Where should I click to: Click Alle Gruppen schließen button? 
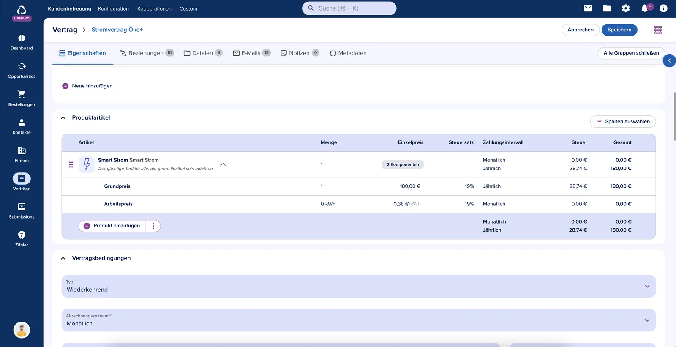[x=631, y=53]
